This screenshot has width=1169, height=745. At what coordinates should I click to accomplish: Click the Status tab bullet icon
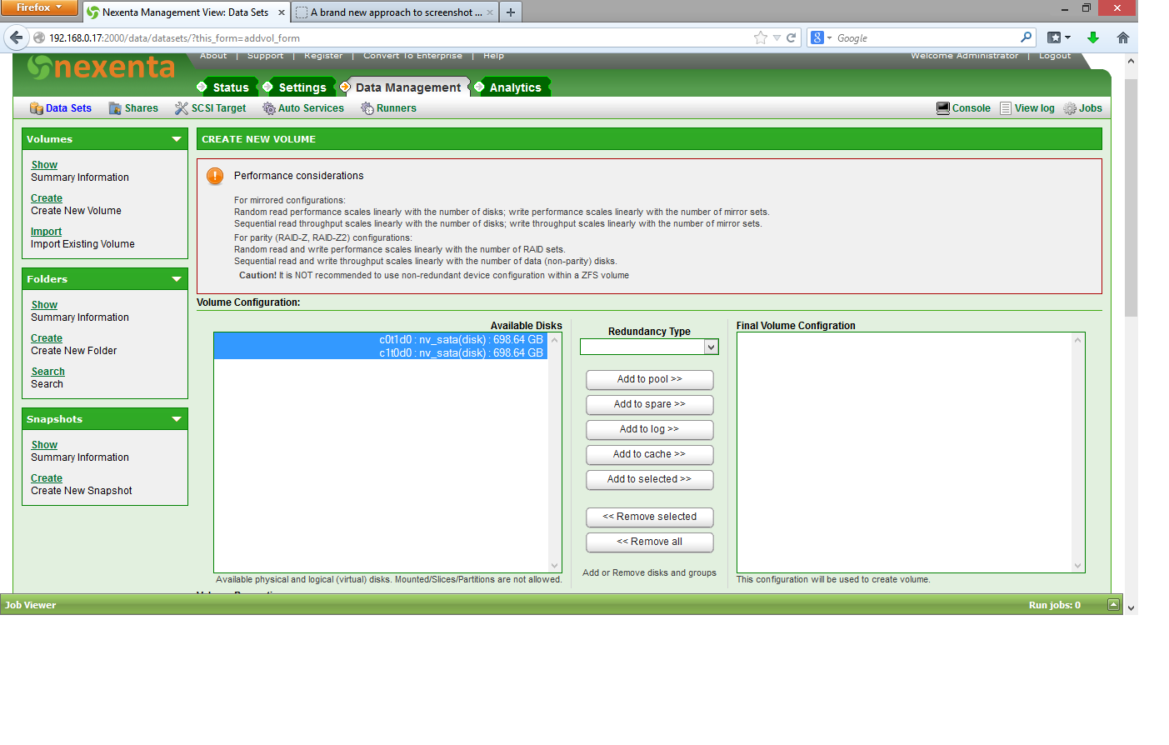[x=202, y=87]
